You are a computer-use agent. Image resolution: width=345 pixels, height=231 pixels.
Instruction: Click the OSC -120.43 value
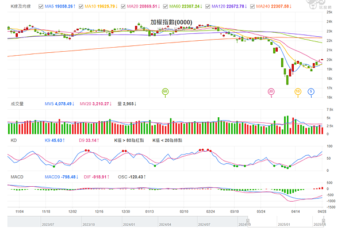[132, 177]
